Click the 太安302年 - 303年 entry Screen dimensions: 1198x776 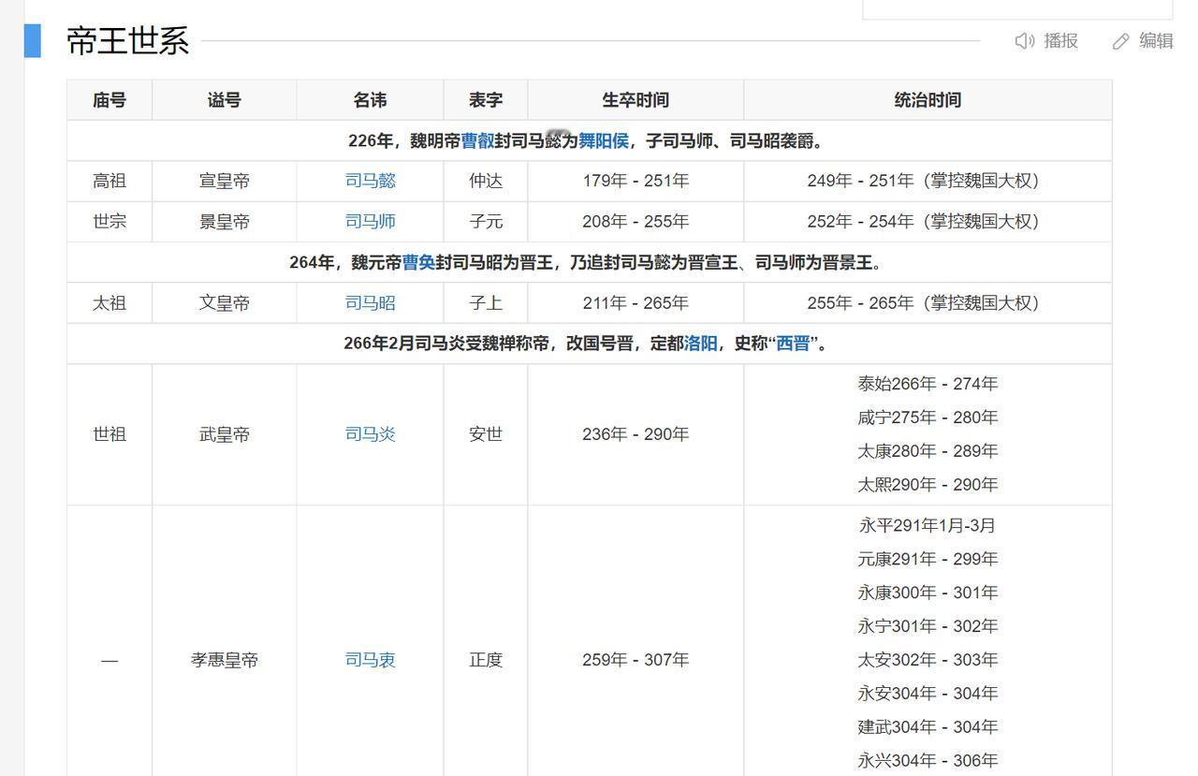928,660
